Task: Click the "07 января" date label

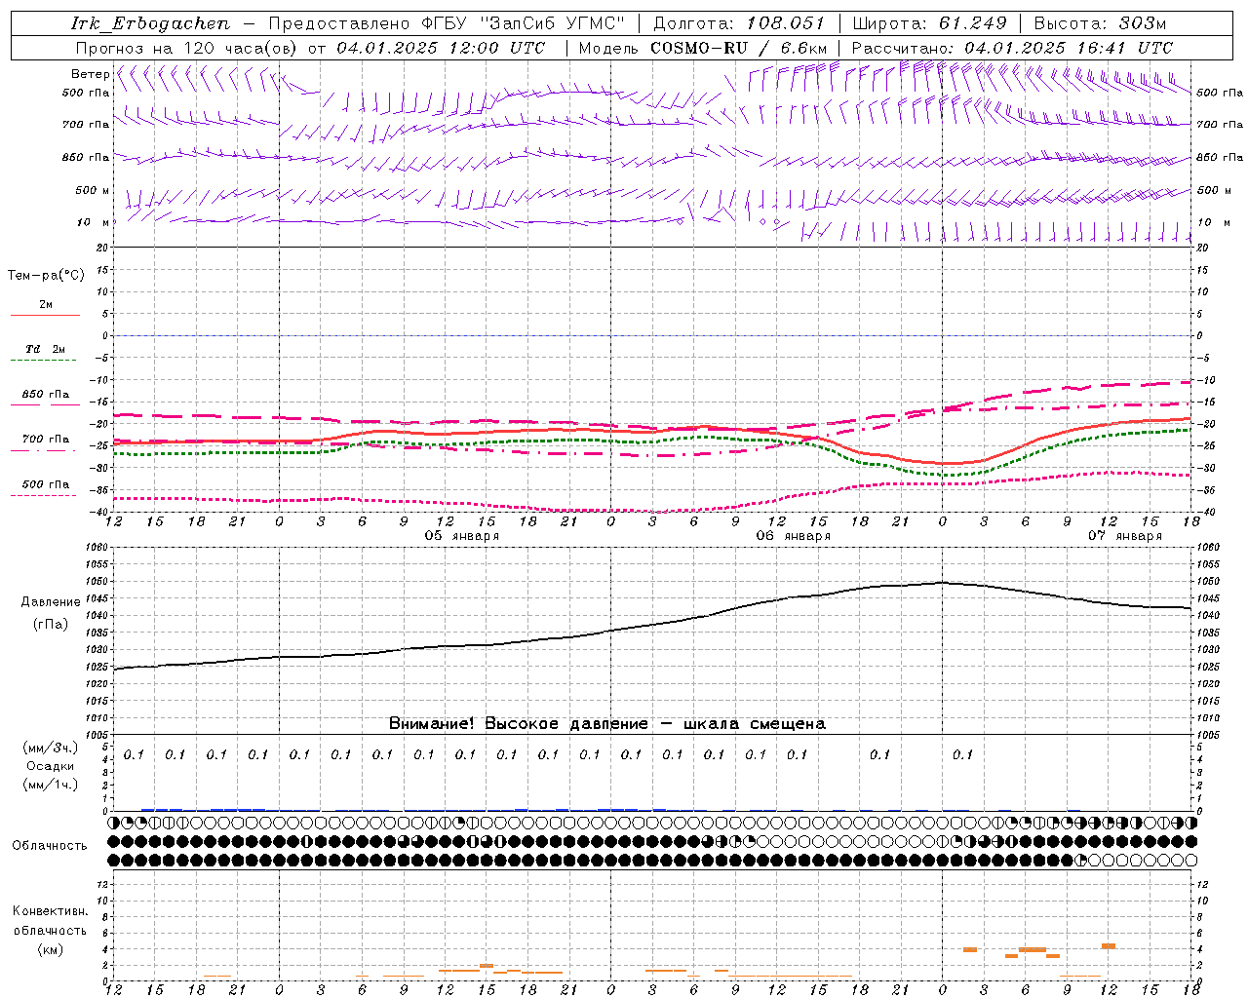Action: (1124, 536)
